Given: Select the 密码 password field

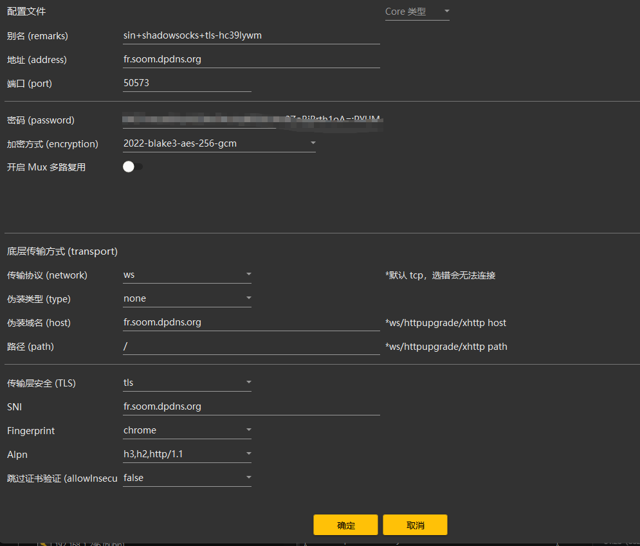Looking at the screenshot, I should [x=251, y=120].
